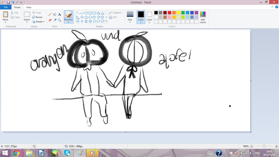Select the Eraser tool
279x157 pixels.
50,20
